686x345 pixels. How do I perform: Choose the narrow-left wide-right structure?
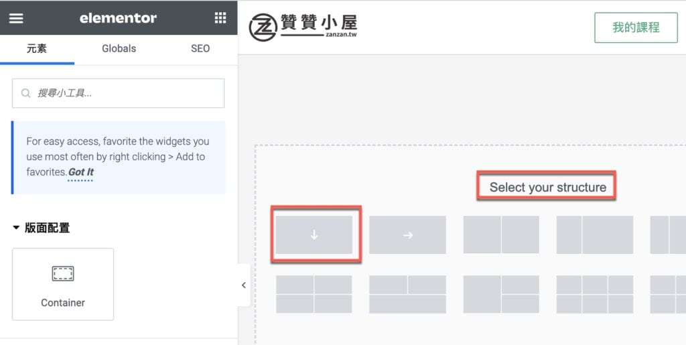pos(595,235)
